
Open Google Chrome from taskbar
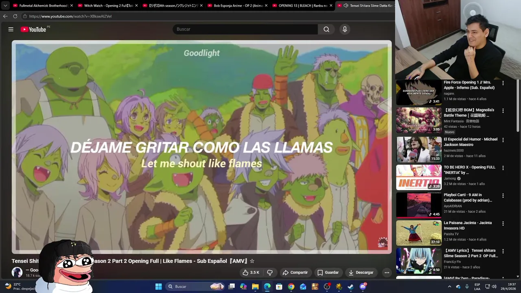pos(291,286)
